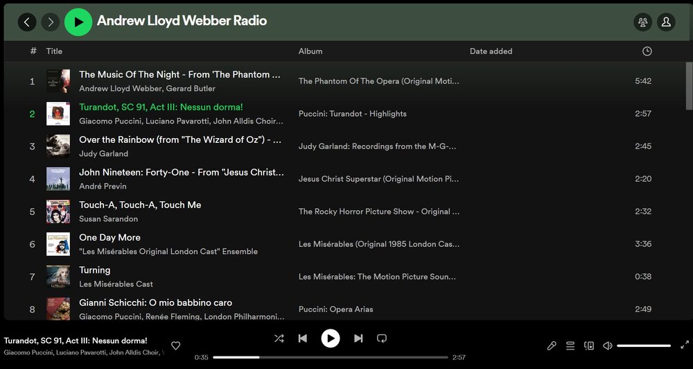The height and width of the screenshot is (369, 693).
Task: Click the Andrew Lloyd Webber Radio heading
Action: (182, 21)
